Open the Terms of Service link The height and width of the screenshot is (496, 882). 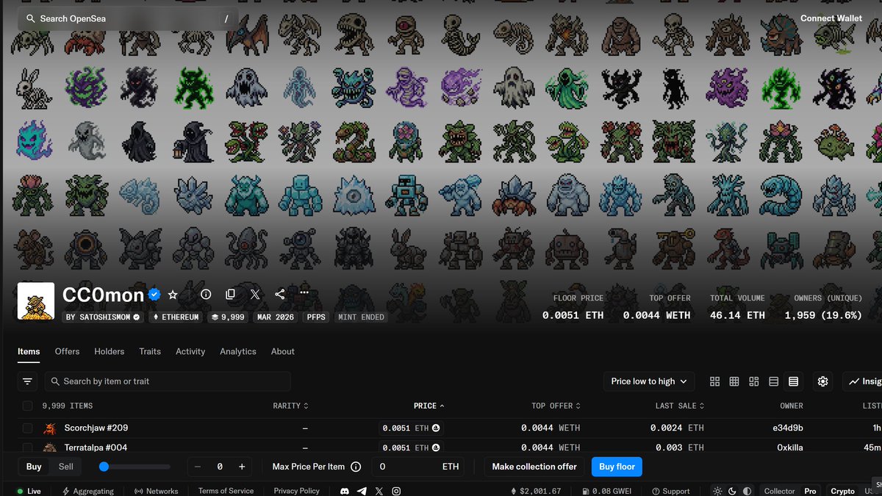pyautogui.click(x=226, y=491)
